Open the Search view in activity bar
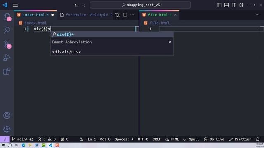Image resolution: width=264 pixels, height=148 pixels. click(7, 30)
